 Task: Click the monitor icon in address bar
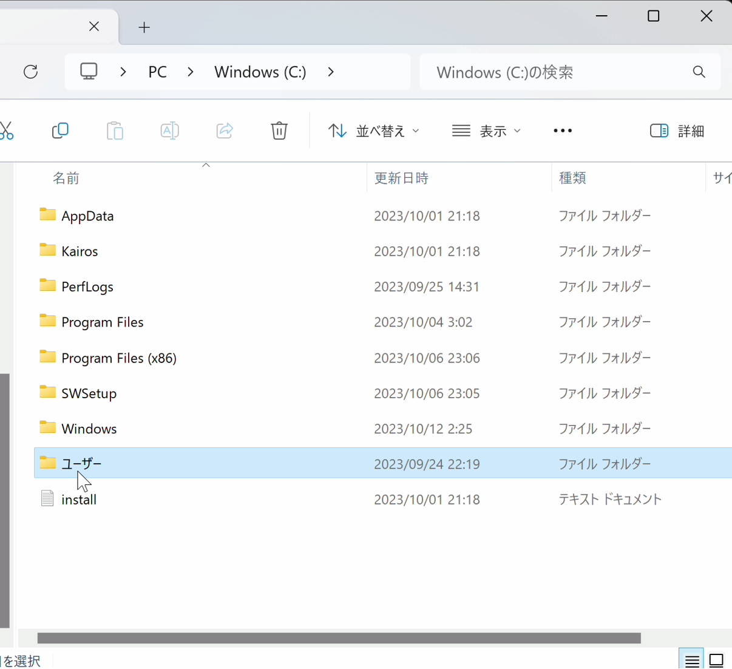pos(89,72)
